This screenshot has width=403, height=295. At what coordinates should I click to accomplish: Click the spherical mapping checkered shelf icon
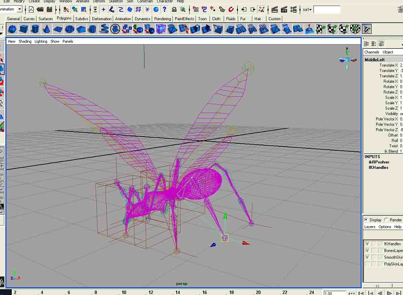(x=344, y=29)
